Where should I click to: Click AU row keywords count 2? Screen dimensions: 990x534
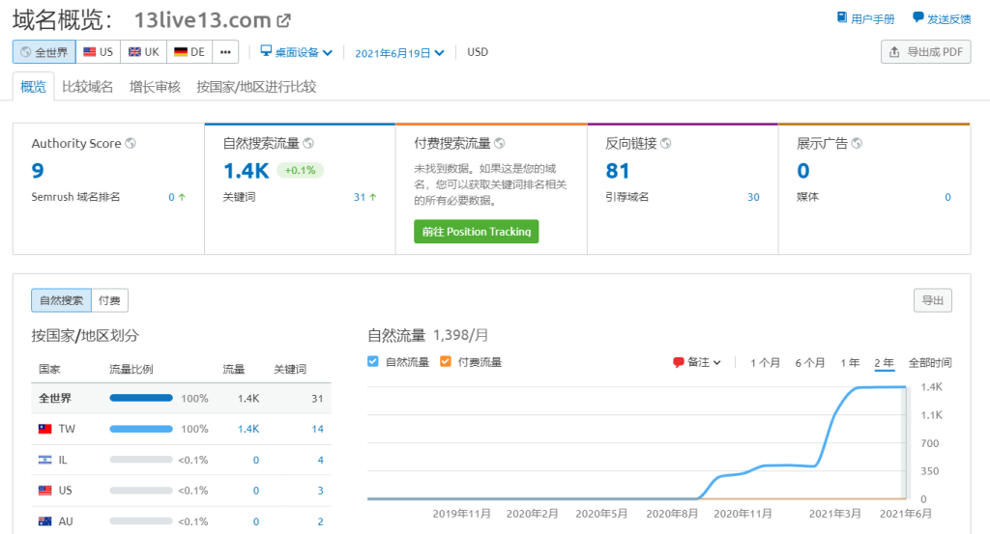[x=321, y=522]
